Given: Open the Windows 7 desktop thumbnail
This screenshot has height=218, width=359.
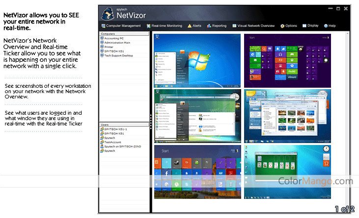Looking at the screenshot, I should click(197, 61).
